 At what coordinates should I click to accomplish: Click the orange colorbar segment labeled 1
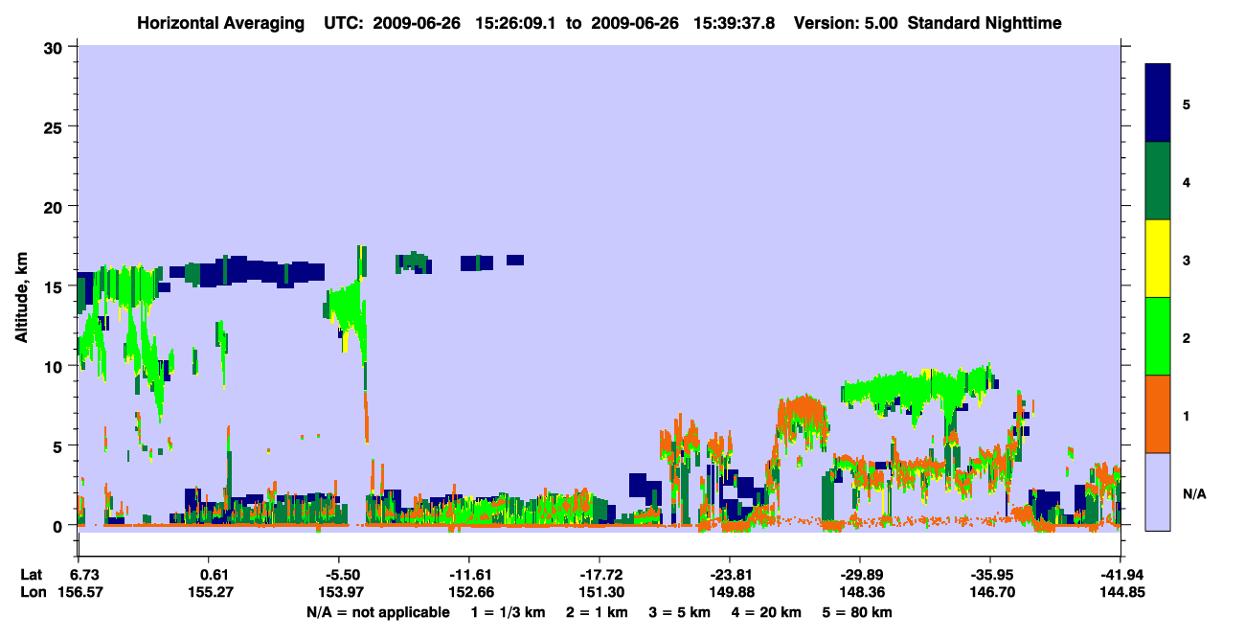[x=1158, y=414]
